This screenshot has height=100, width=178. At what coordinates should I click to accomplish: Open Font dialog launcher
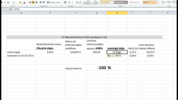[x=26, y=6]
